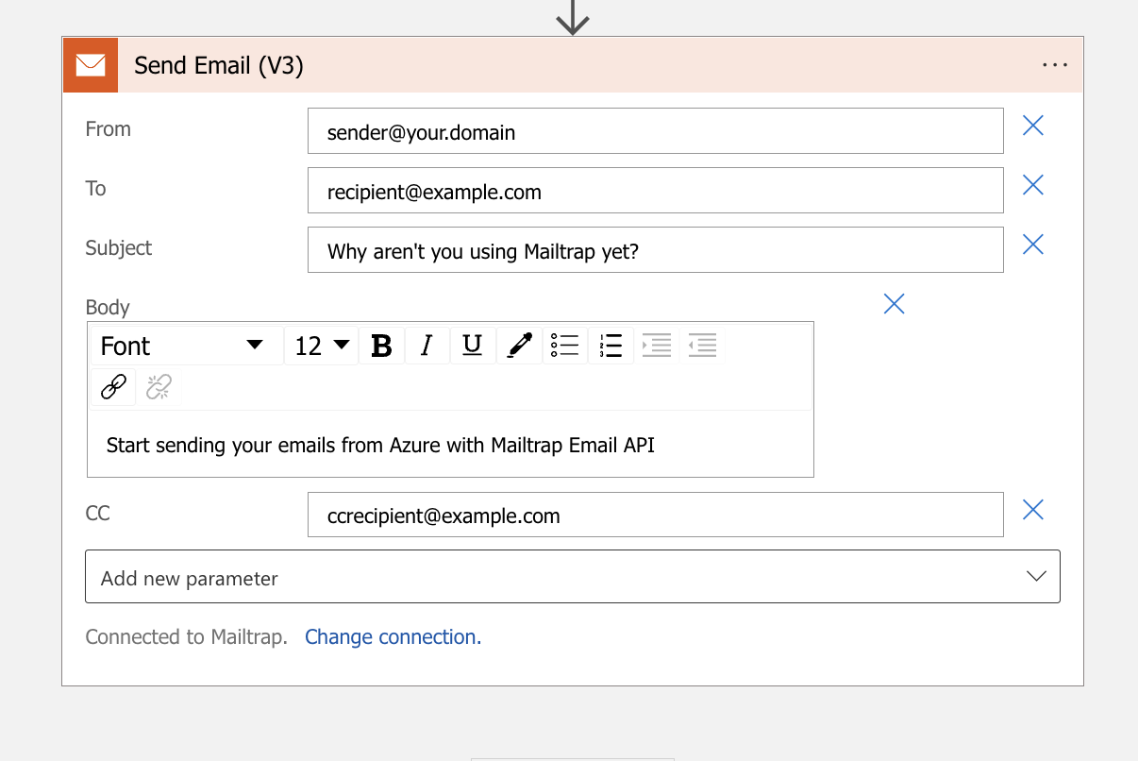Click the Change connection link
1138x761 pixels.
[393, 637]
